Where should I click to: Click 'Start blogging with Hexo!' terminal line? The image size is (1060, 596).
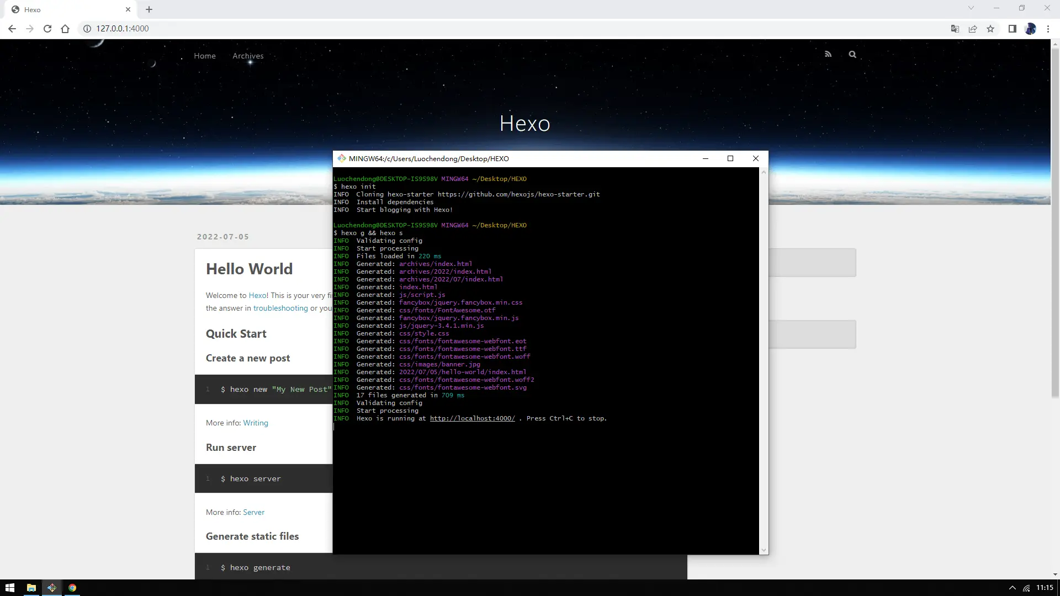(393, 210)
